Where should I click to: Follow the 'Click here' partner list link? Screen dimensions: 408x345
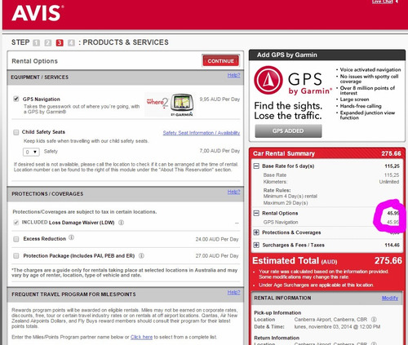(141, 337)
